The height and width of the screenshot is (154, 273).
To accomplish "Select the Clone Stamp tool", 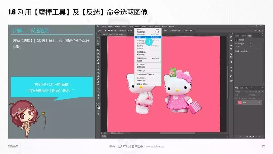I will [98, 63].
